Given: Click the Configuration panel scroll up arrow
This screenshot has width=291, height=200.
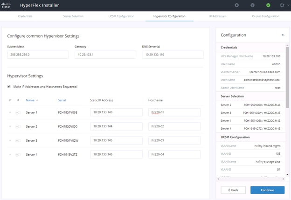Looking at the screenshot, I should click(287, 45).
